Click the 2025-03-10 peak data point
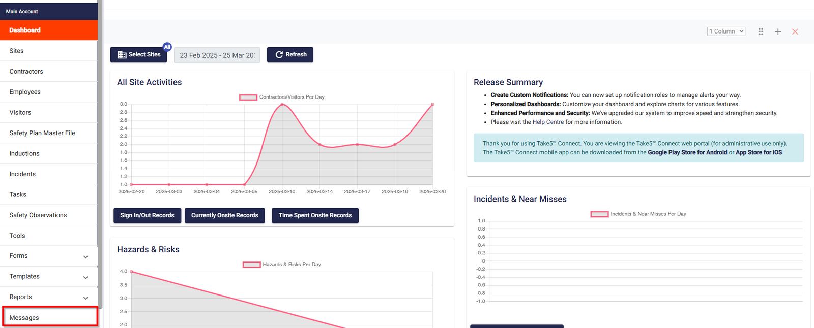814x328 pixels. coord(282,104)
